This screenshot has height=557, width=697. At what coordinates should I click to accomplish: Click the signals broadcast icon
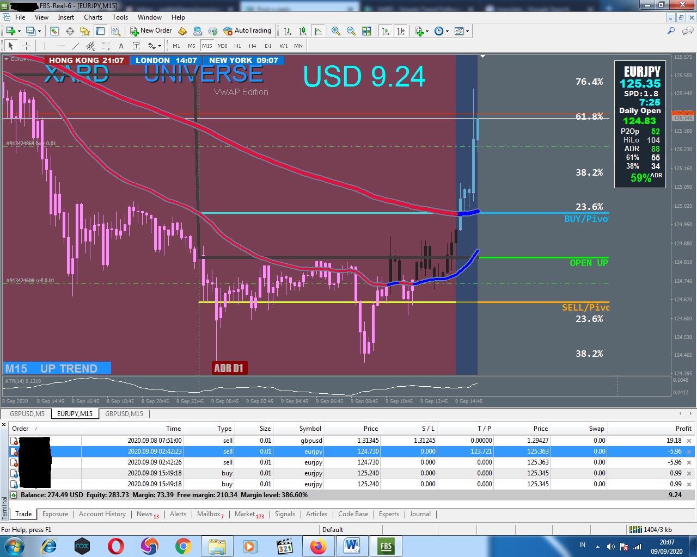(x=213, y=31)
